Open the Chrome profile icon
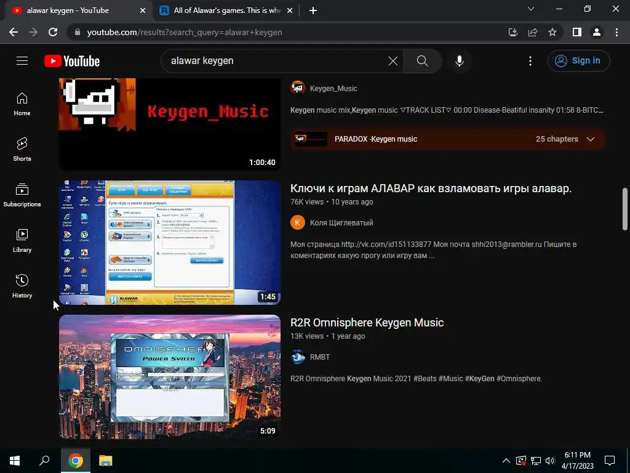The width and height of the screenshot is (630, 473). 597,32
